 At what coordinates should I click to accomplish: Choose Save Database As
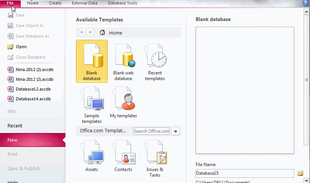pos(28,36)
